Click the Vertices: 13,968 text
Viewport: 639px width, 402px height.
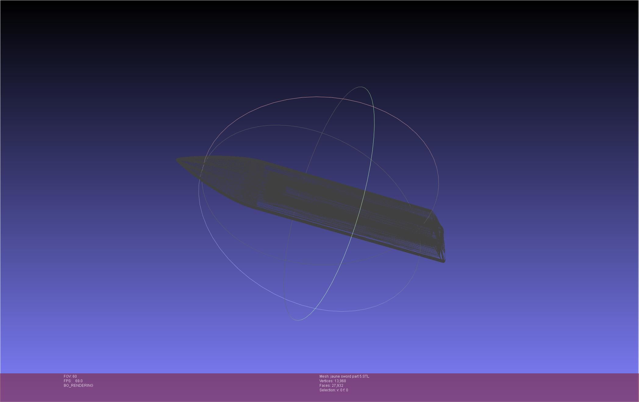point(333,381)
